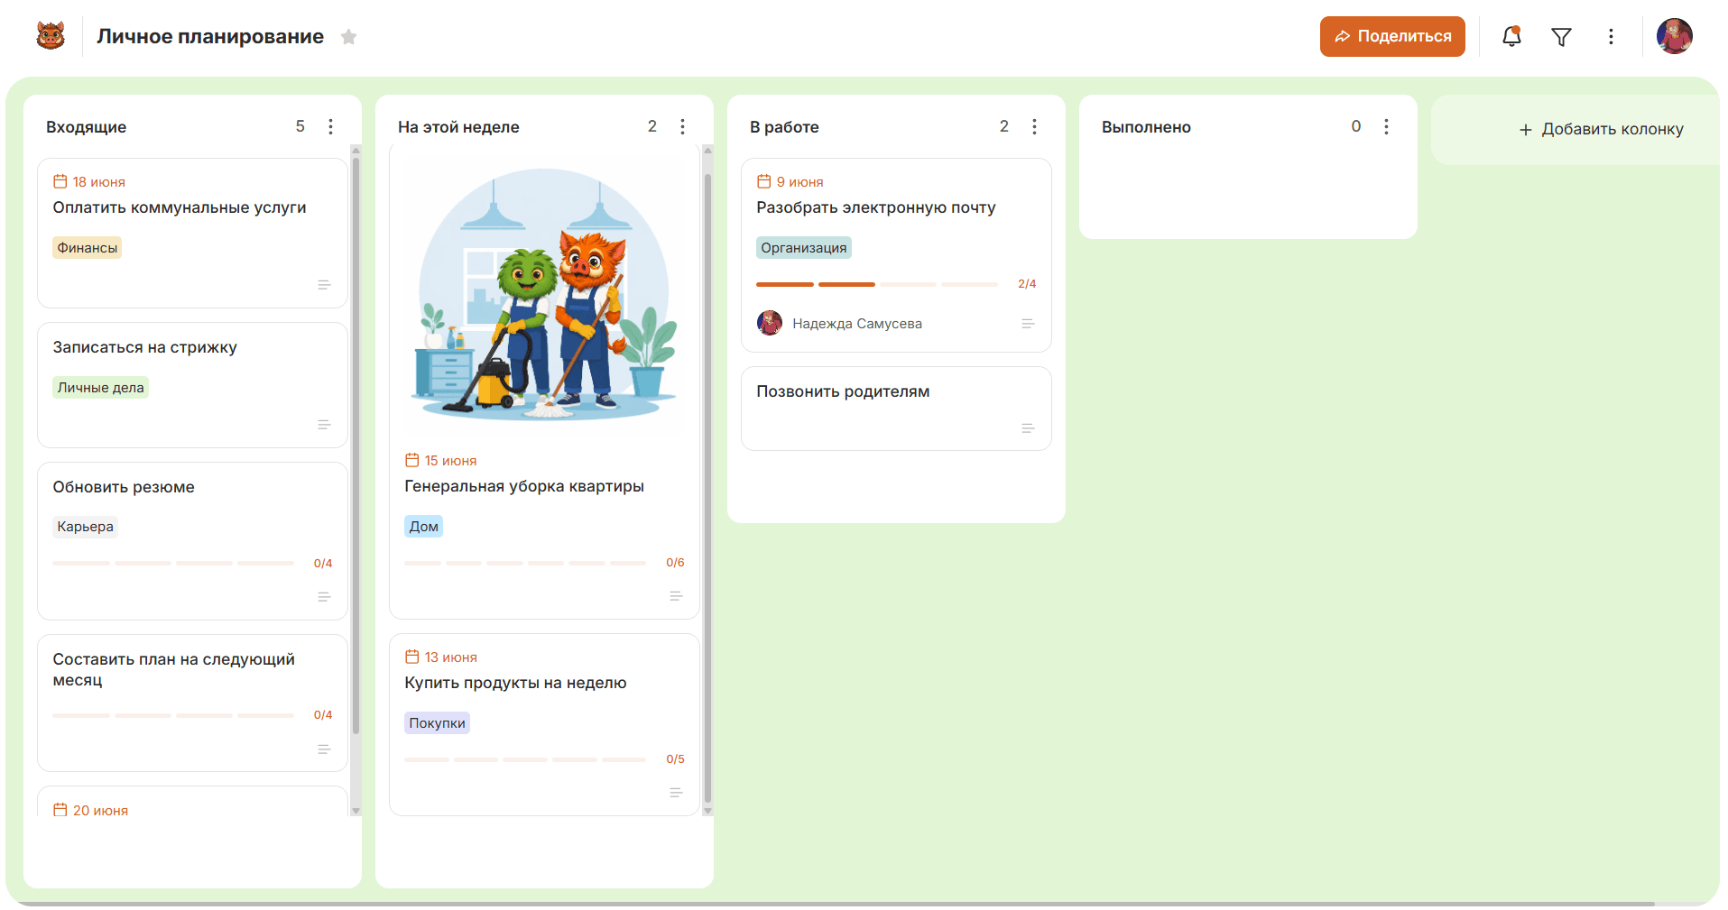Click the Поделиться share button

1392,37
